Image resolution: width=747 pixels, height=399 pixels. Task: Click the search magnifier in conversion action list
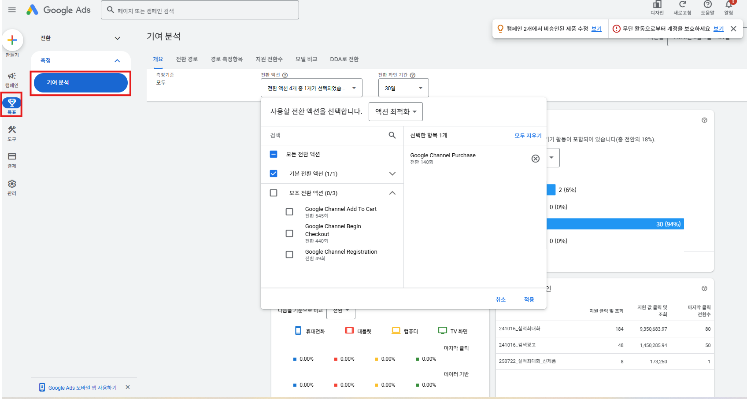click(x=392, y=135)
